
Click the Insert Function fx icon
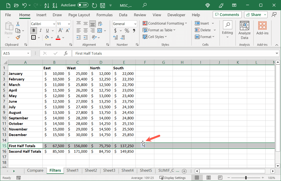(66, 53)
